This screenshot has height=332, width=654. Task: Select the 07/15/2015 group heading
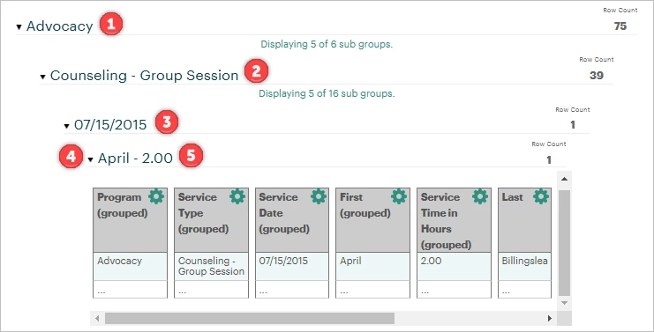[110, 125]
